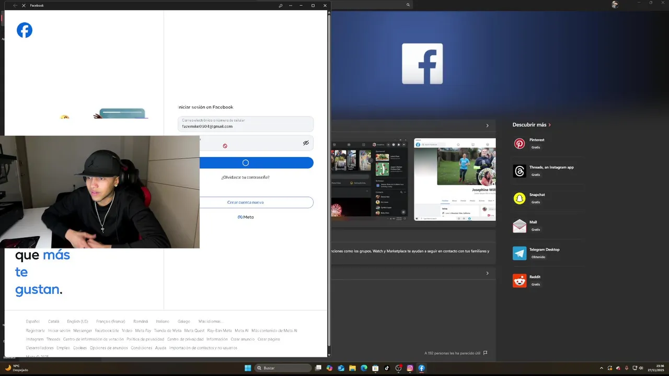Image resolution: width=669 pixels, height=376 pixels.
Task: Select Galego language link
Action: pyautogui.click(x=184, y=322)
